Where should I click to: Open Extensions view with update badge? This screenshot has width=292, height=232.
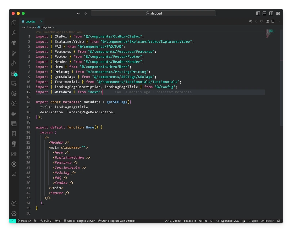click(14, 73)
